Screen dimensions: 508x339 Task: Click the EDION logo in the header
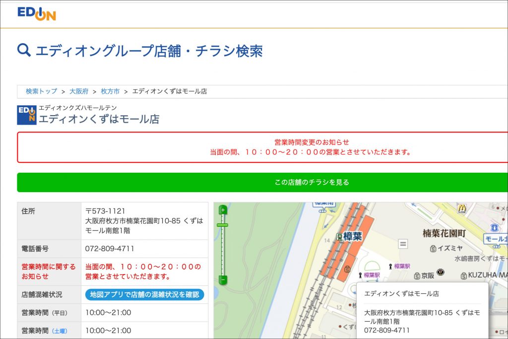(x=37, y=13)
